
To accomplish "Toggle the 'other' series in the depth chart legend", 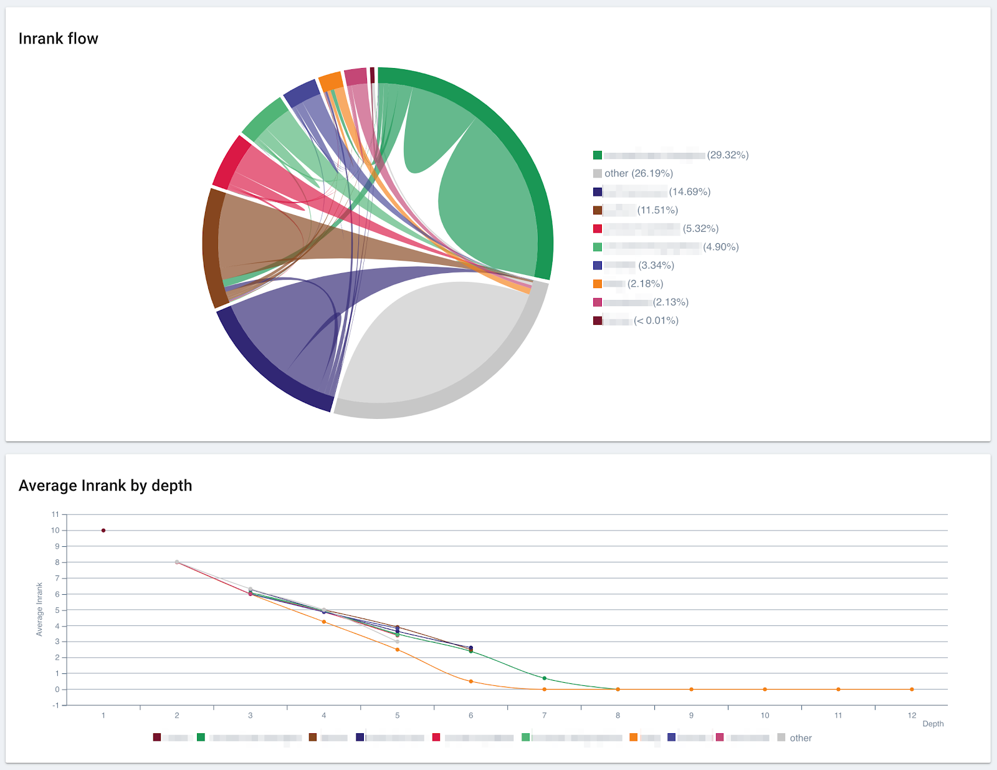I will point(781,738).
